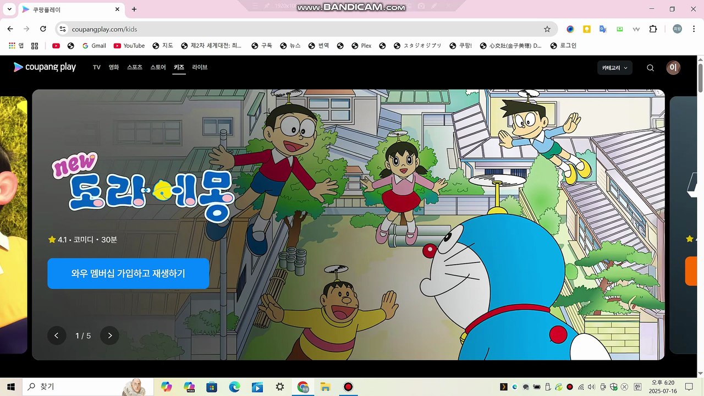Open the YouTube bookmark

[x=129, y=46]
